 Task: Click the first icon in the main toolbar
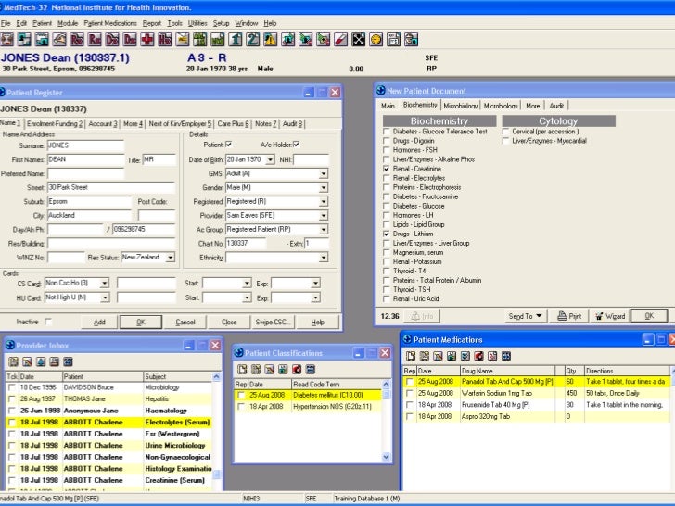coord(6,40)
